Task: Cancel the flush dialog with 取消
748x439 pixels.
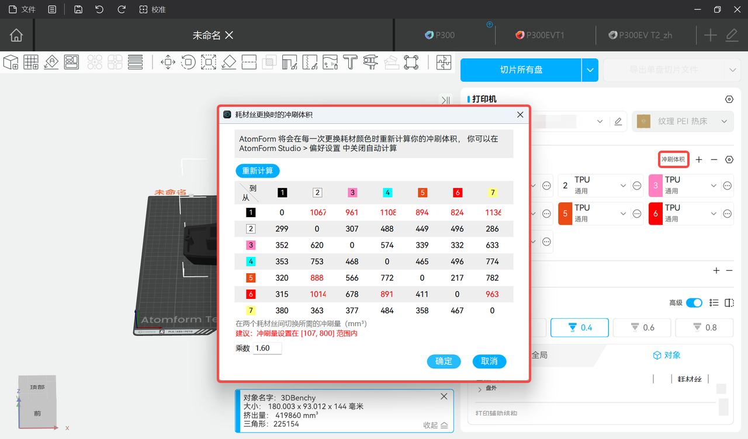Action: pos(489,361)
